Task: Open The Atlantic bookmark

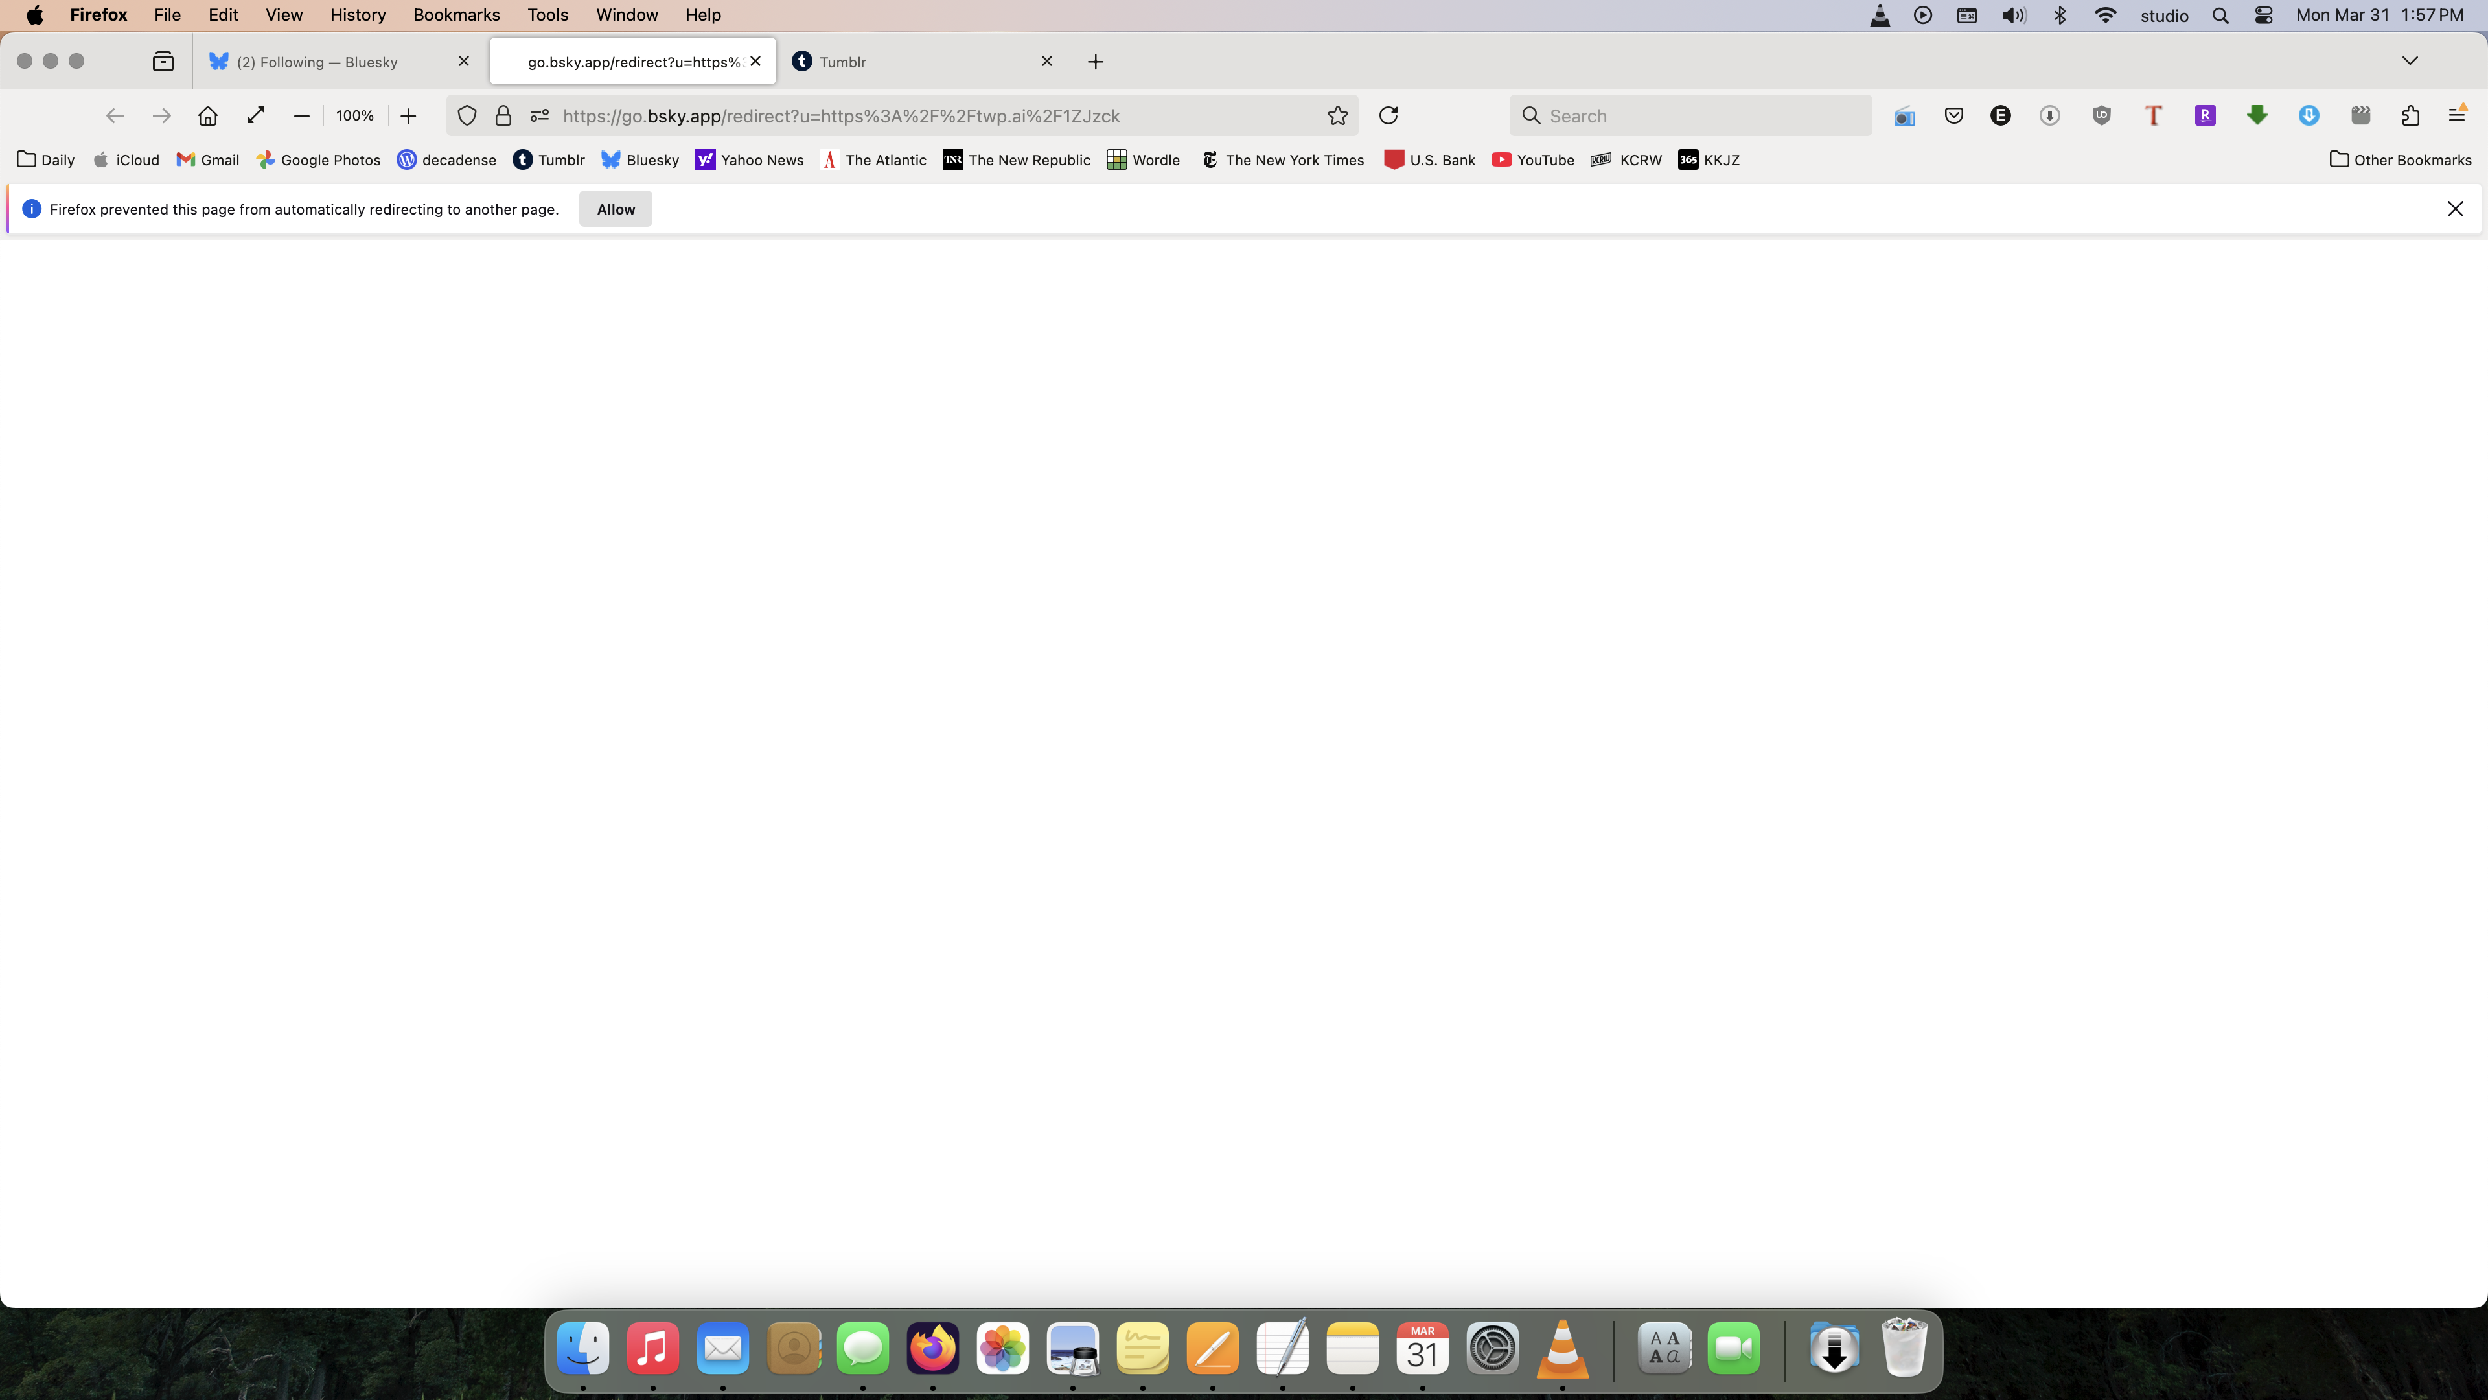Action: tap(873, 160)
